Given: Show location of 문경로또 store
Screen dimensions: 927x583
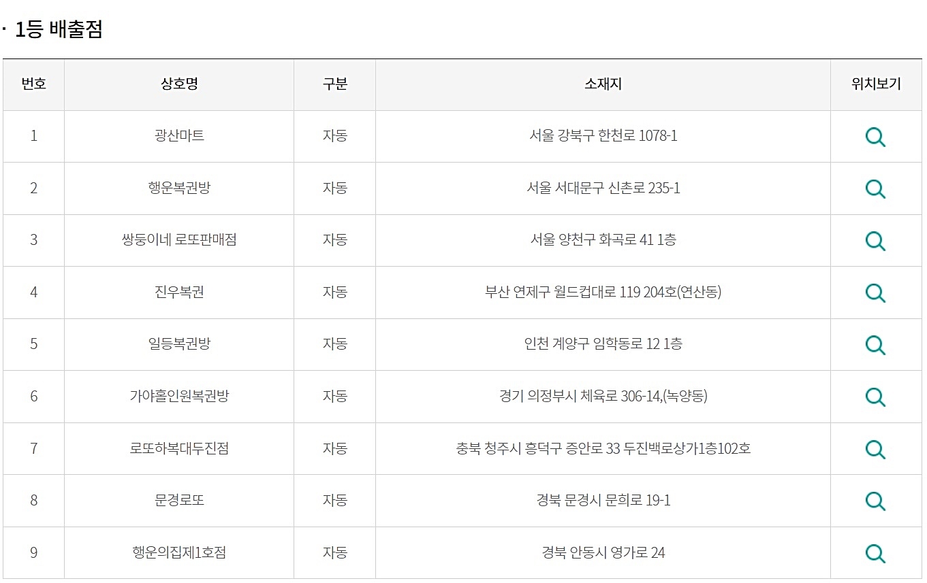Looking at the screenshot, I should tap(875, 501).
